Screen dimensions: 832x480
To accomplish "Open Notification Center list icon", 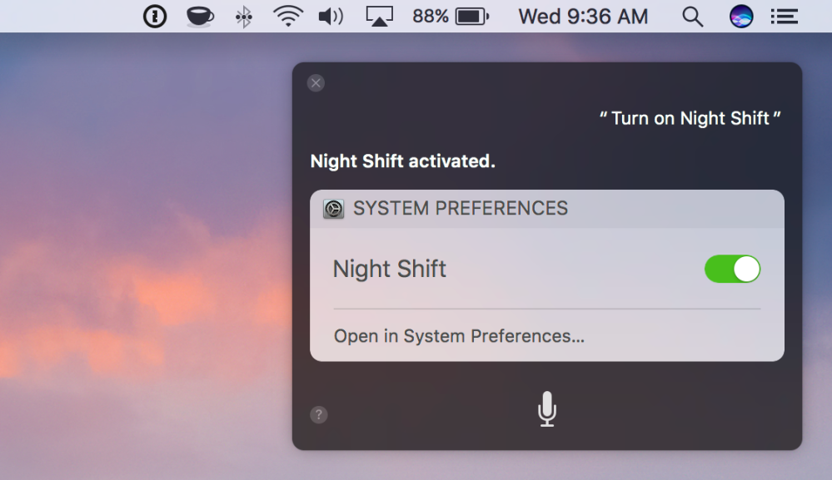I will (x=784, y=17).
